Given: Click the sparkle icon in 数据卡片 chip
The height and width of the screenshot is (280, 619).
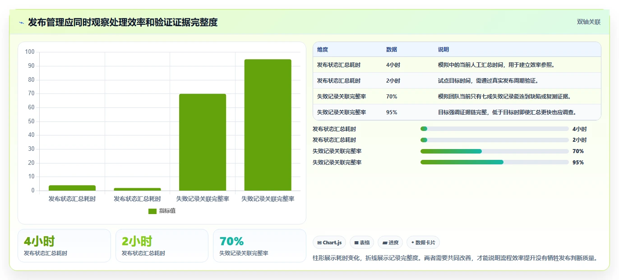Looking at the screenshot, I should (413, 243).
